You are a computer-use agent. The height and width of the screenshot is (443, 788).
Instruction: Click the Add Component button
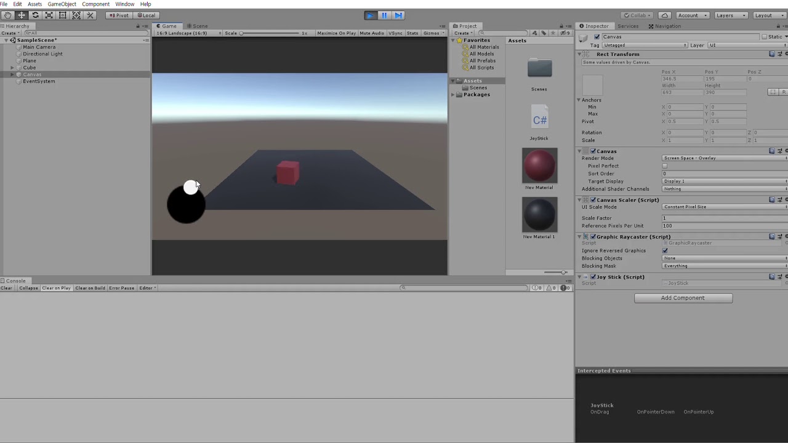(x=683, y=298)
